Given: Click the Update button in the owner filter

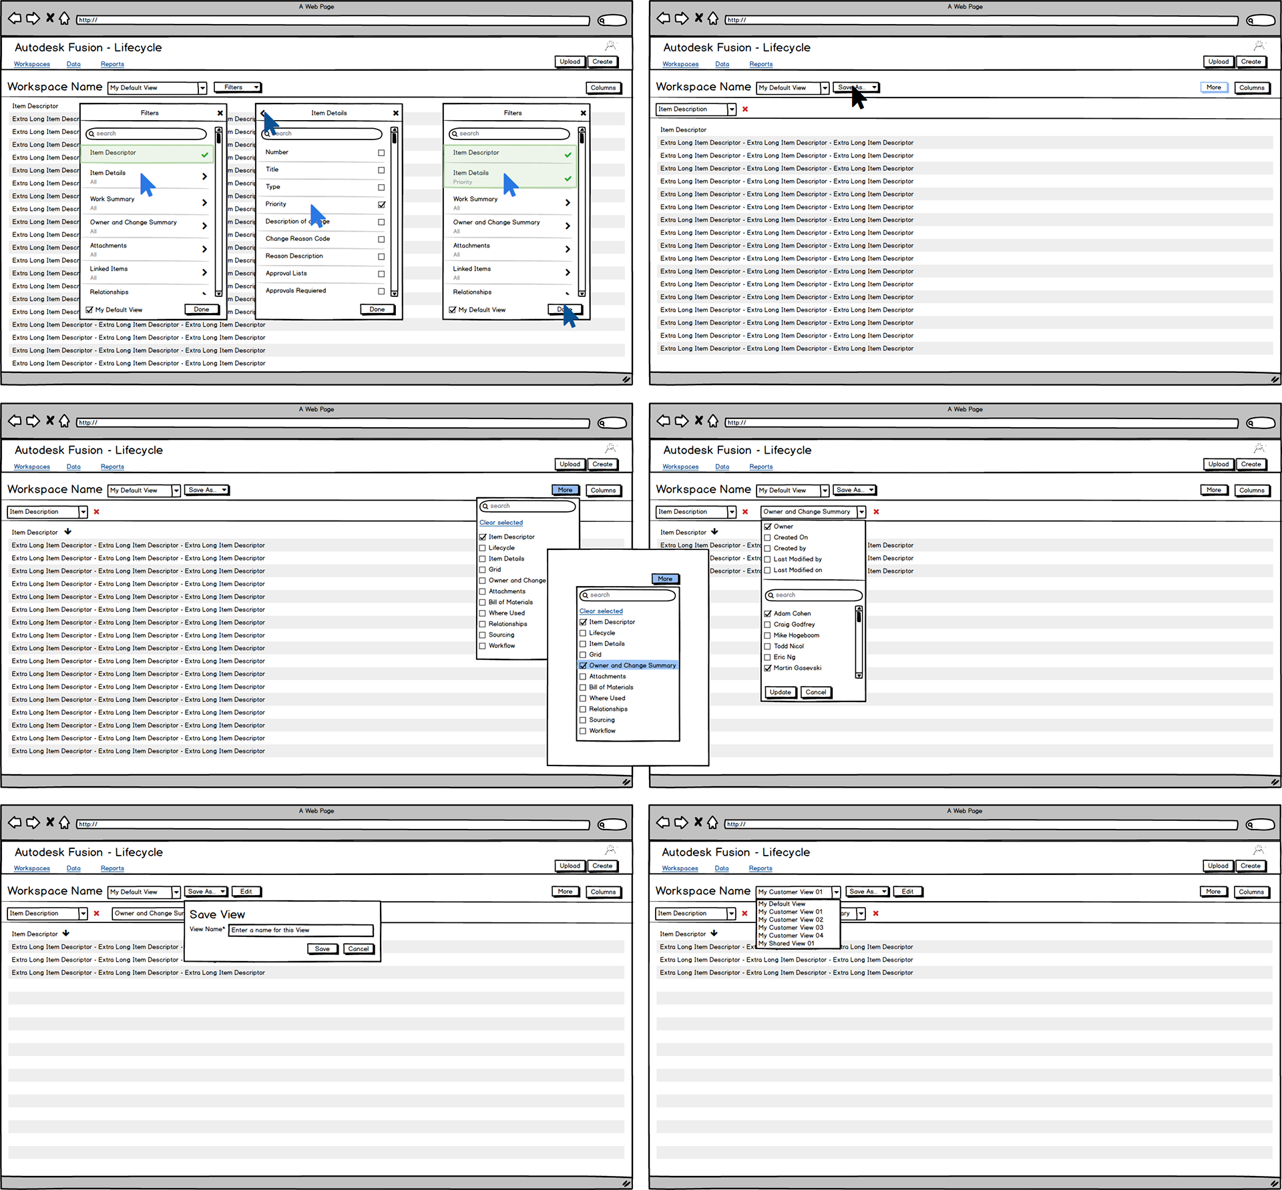Looking at the screenshot, I should pyautogui.click(x=780, y=692).
